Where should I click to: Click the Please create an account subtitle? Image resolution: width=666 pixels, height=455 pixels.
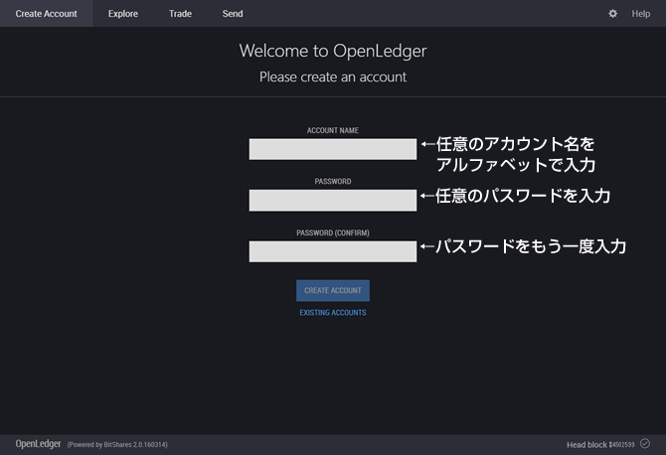click(x=332, y=76)
